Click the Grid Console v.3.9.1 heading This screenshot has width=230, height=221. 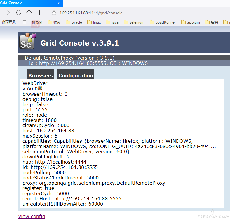[x=79, y=43]
